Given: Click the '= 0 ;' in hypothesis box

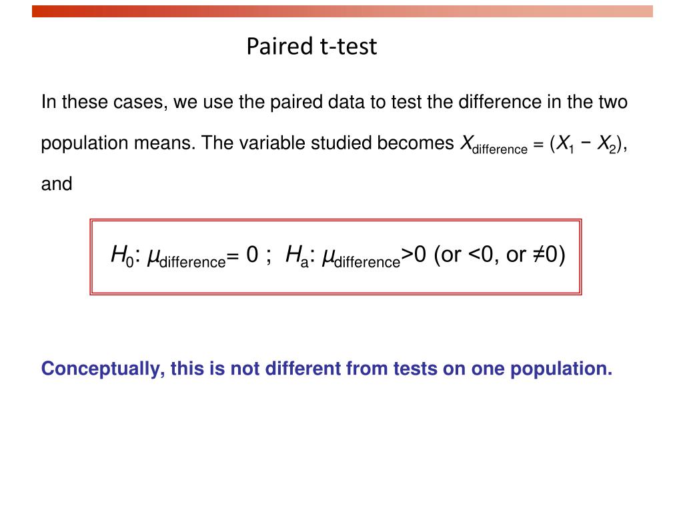Looking at the screenshot, I should [x=249, y=255].
